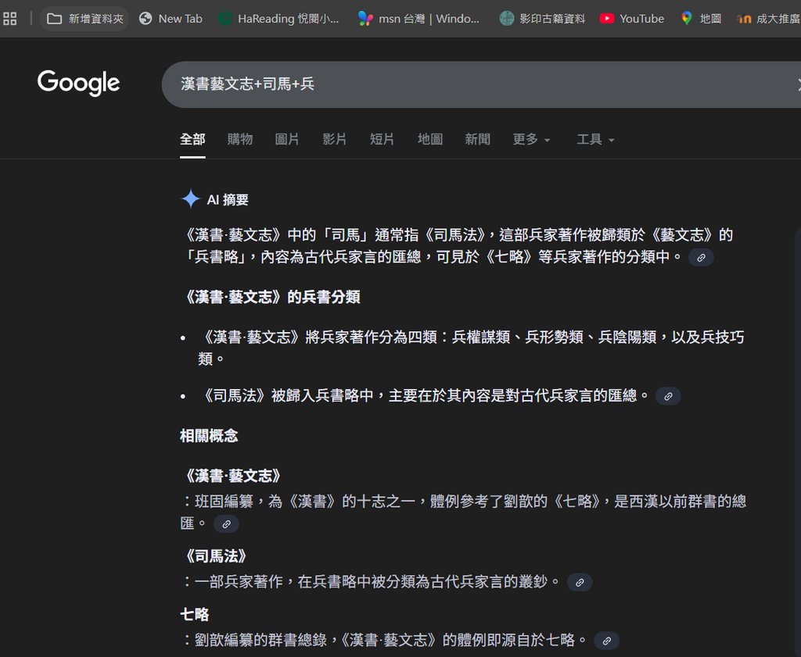This screenshot has height=657, width=801.
Task: Click source link icon after 劉歆編纂的群書總錄 description
Action: coord(606,641)
